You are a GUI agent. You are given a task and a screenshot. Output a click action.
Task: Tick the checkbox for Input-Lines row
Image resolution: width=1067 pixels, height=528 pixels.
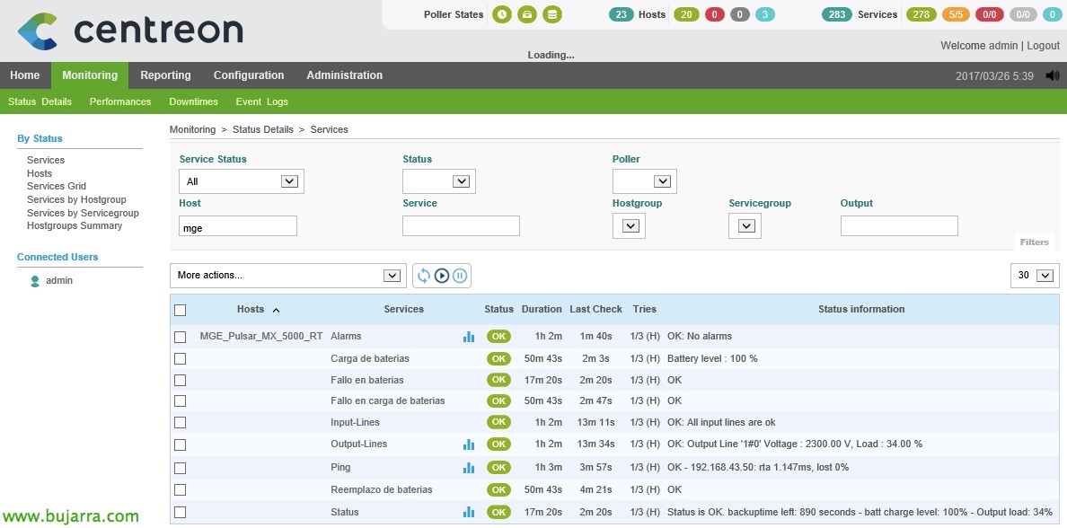181,422
